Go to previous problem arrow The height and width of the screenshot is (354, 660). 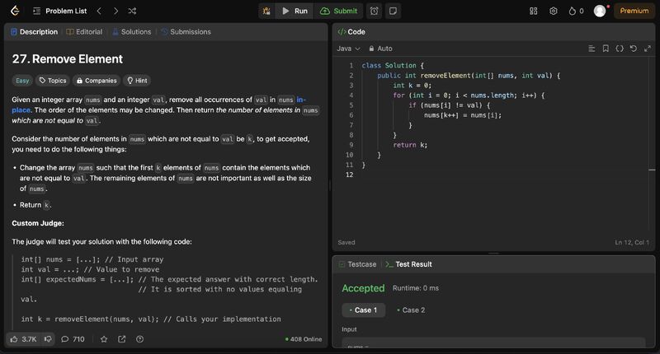[99, 11]
